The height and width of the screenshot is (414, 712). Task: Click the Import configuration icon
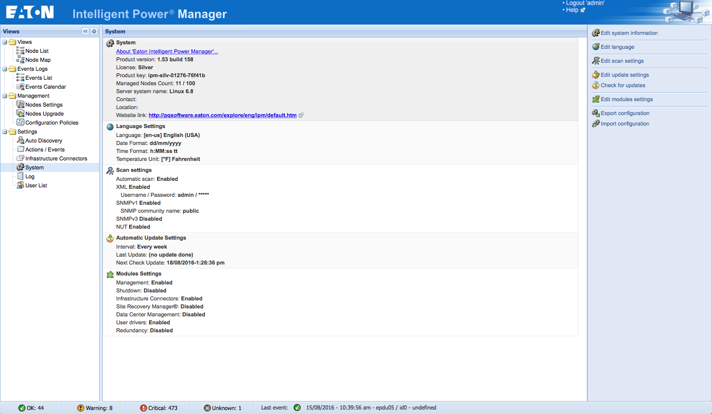click(x=595, y=124)
